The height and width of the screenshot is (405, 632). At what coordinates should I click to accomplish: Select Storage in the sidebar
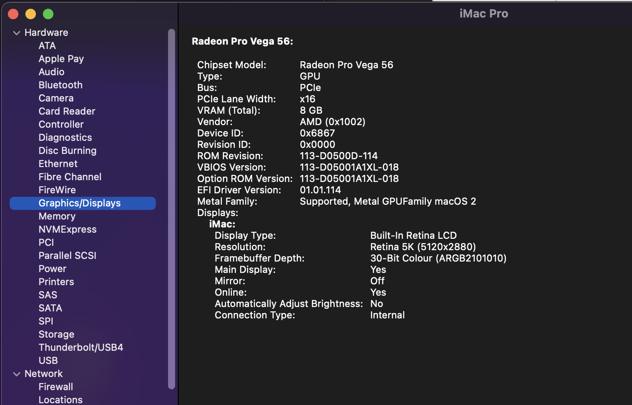tap(56, 334)
